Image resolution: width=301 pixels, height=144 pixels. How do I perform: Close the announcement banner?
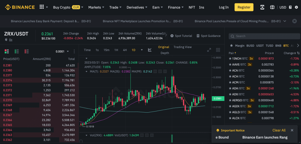(294, 21)
